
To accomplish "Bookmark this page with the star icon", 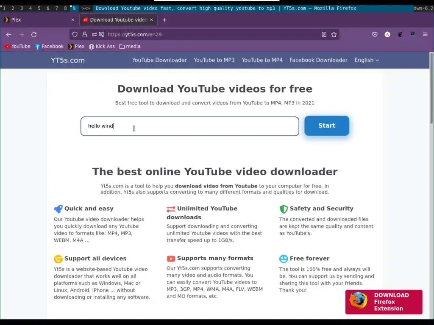I will point(334,35).
